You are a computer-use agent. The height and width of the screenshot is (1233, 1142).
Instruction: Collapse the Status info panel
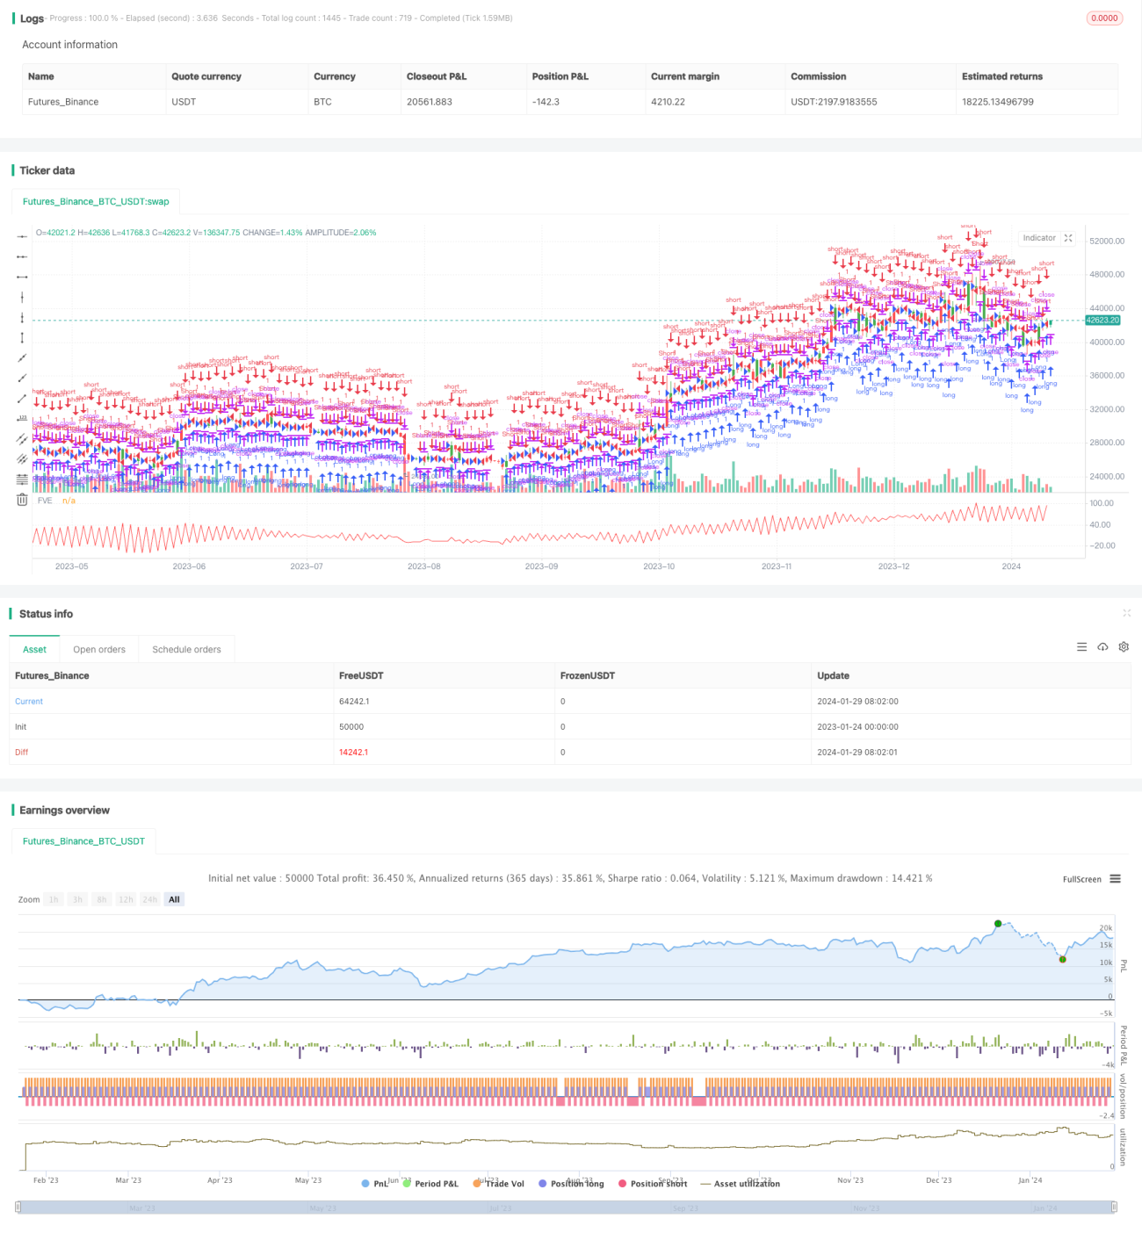point(1126,613)
